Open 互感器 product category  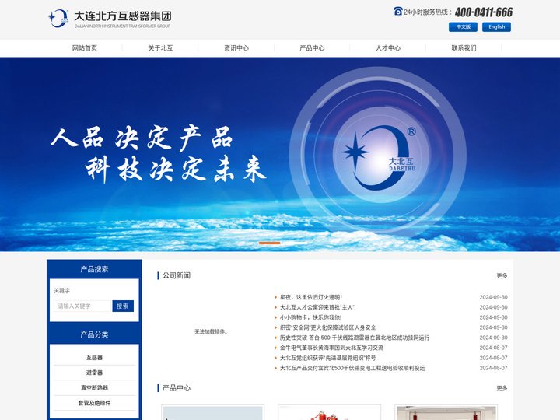[94, 357]
